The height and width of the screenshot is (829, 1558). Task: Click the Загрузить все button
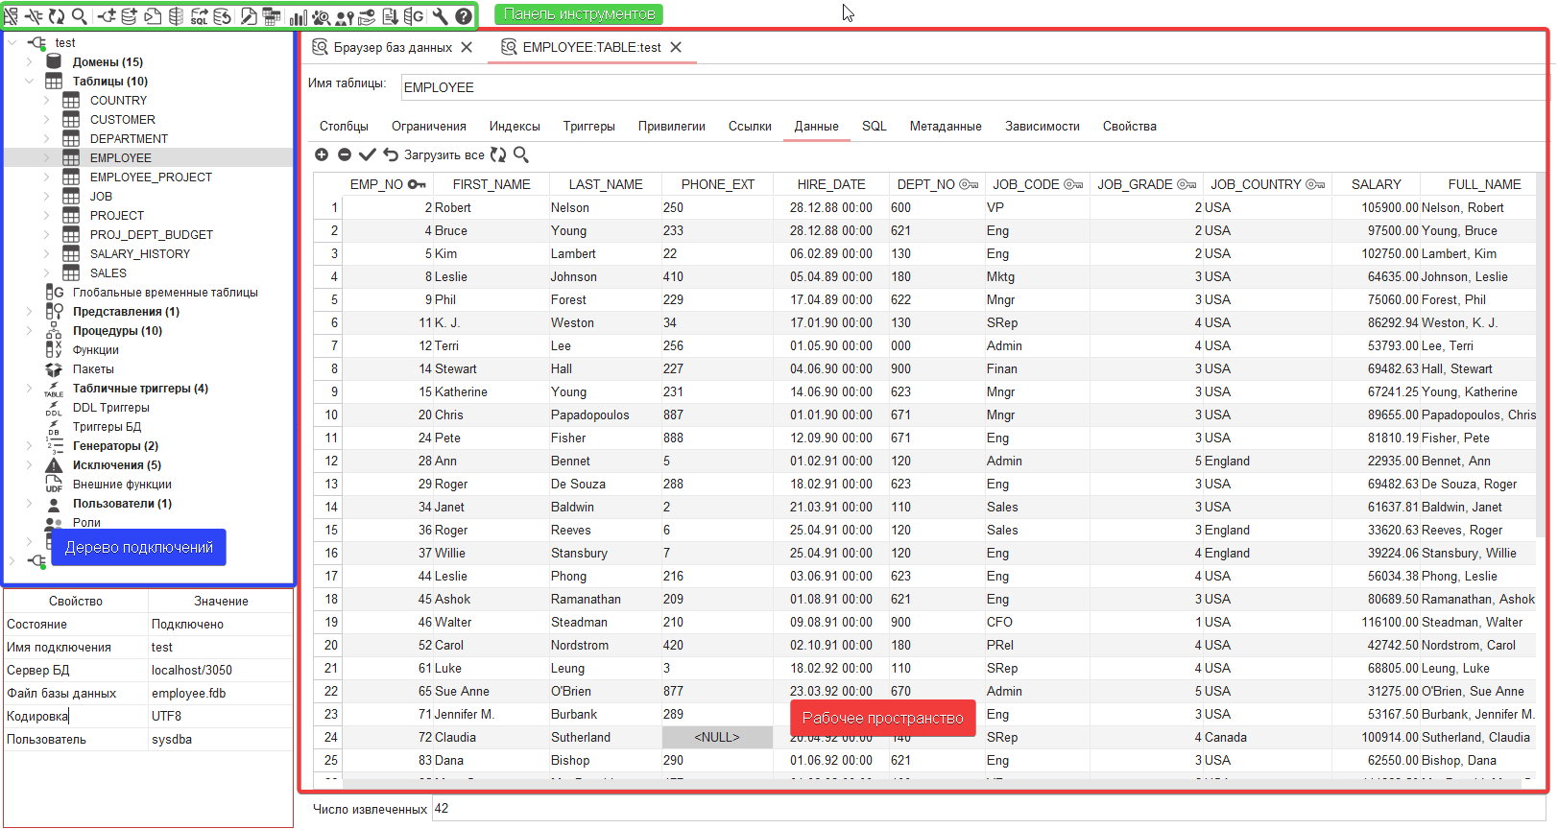[x=443, y=154]
